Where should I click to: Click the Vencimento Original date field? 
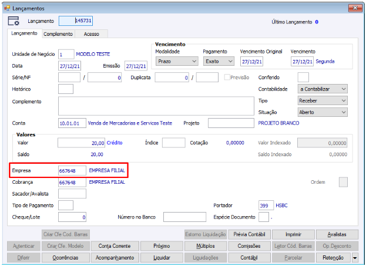click(251, 62)
